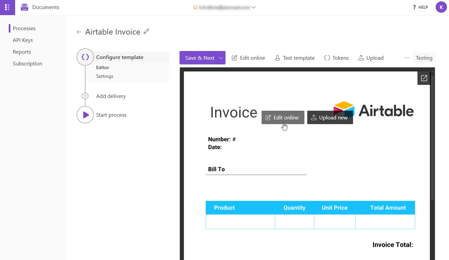Click empty cell under Product header
This screenshot has width=449, height=260.
click(x=240, y=222)
